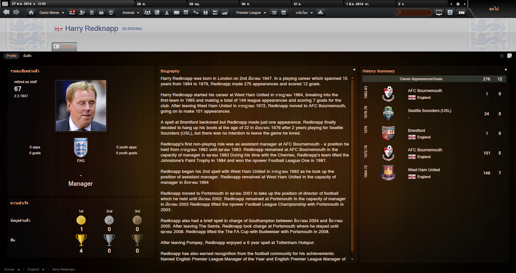Click the Brentford club badge
516x273 pixels.
pos(388,134)
